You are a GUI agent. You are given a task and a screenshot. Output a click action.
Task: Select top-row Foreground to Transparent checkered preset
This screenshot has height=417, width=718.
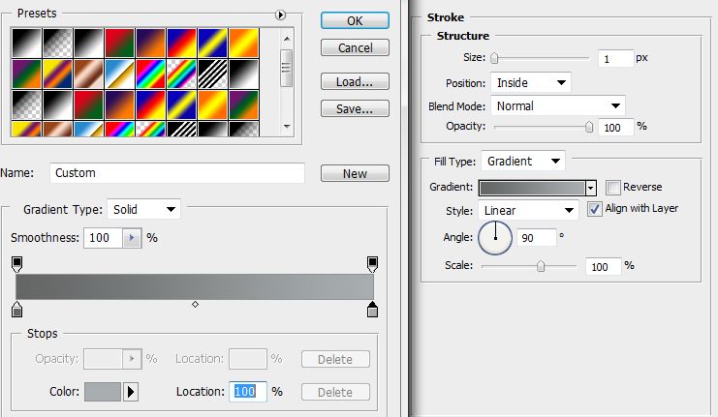[x=58, y=43]
